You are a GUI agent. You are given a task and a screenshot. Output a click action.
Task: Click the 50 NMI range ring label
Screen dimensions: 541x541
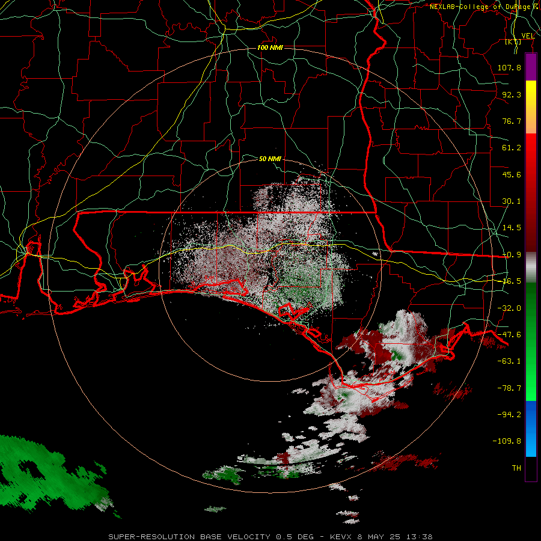coord(270,159)
